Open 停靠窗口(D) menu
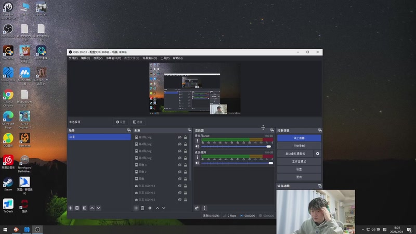Screen dimensions: 416x234 click(x=113, y=58)
